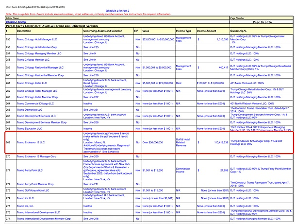Select "Trump International Development LLC" in row 276
Viewport: 296px width, 224px height.
coord(38,212)
